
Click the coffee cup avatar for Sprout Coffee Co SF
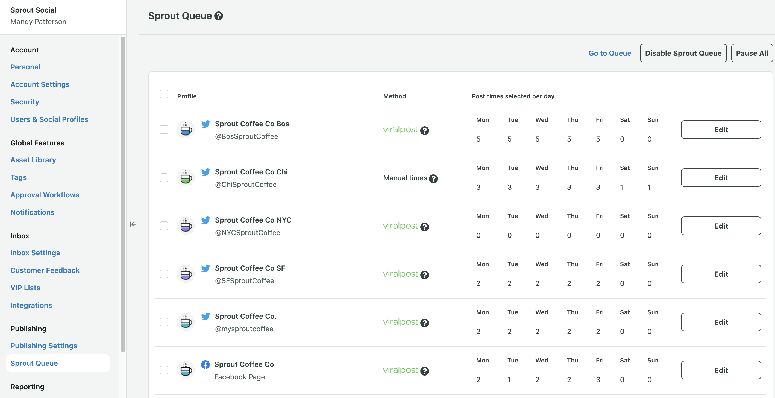186,274
